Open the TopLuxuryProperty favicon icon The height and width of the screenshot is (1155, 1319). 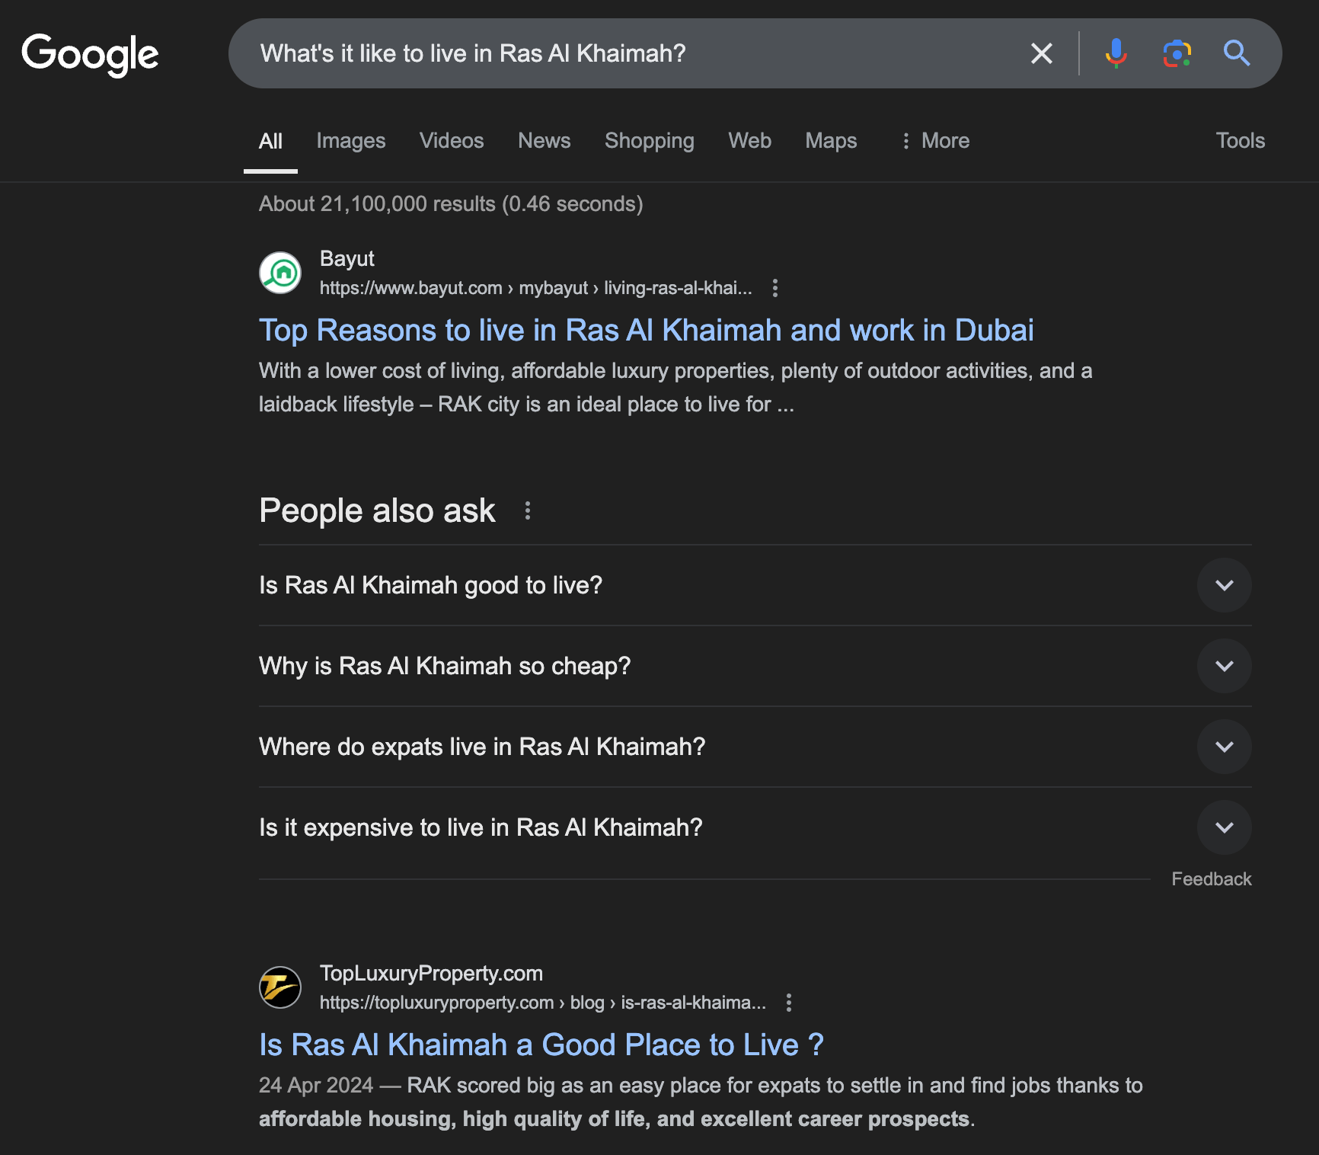pos(280,987)
